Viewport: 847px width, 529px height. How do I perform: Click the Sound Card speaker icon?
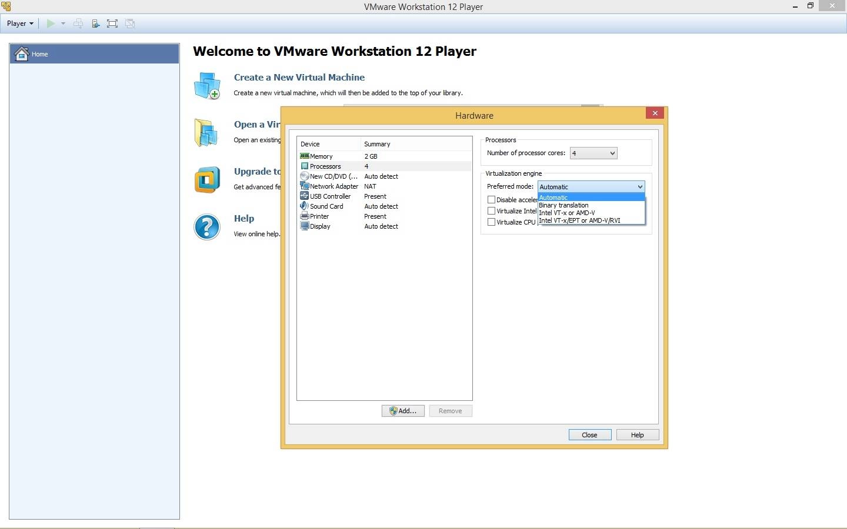click(304, 206)
